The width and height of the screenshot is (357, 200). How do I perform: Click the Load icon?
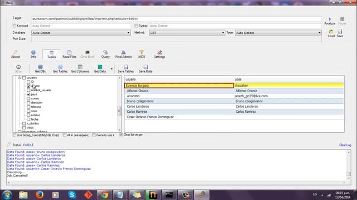tap(331, 32)
